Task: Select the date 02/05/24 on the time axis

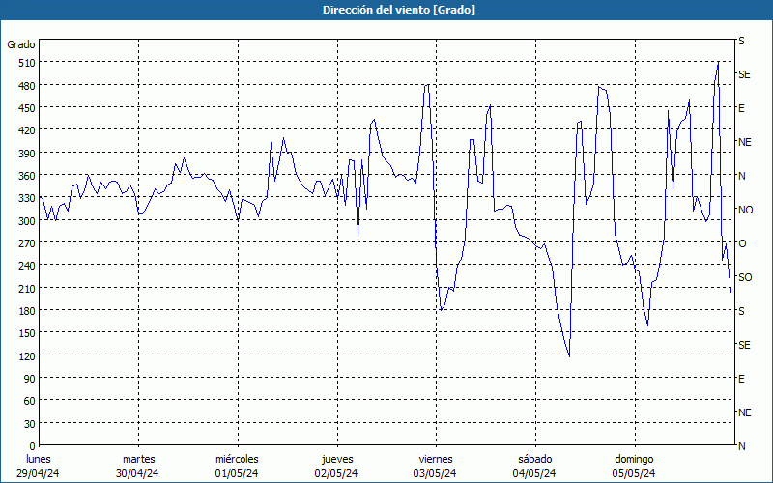Action: (336, 473)
